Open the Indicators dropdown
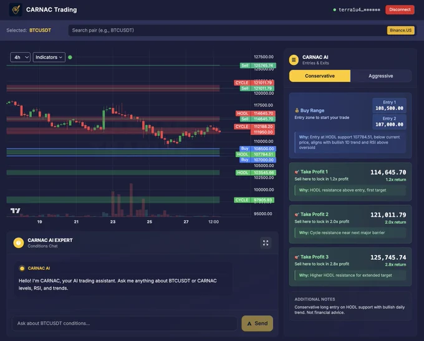 pos(49,57)
